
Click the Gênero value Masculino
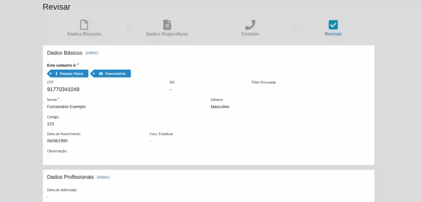point(220,107)
